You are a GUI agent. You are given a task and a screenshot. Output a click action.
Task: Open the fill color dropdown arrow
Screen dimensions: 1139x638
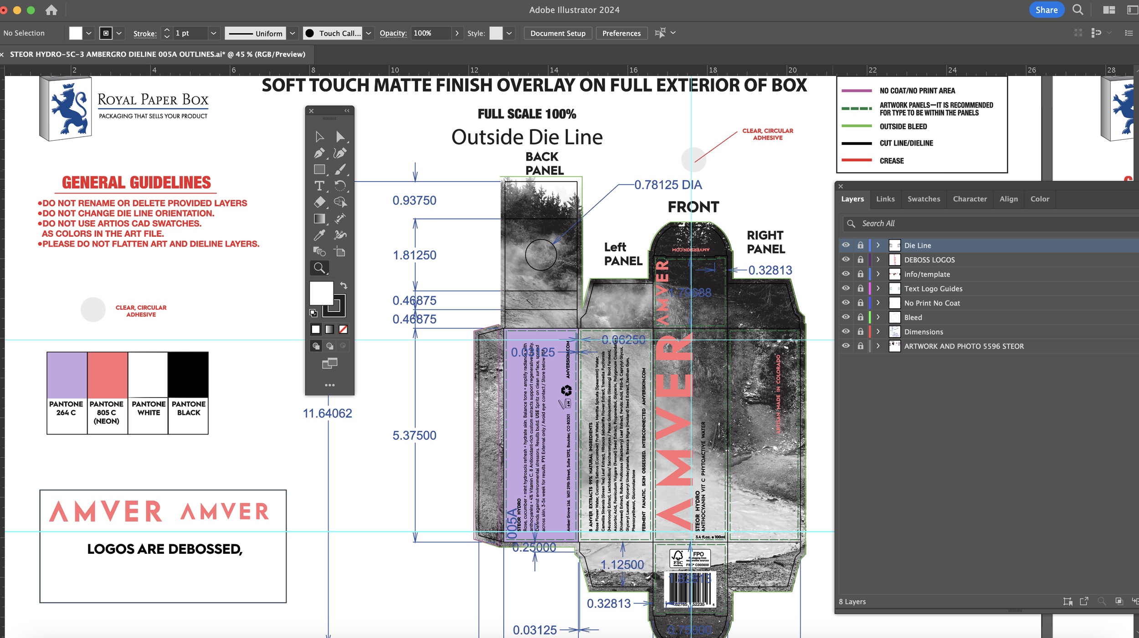click(x=89, y=33)
